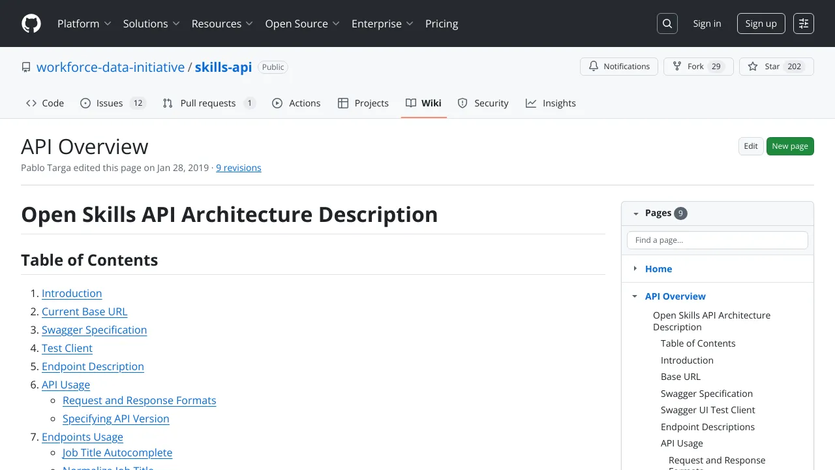
Task: Open the workforce-data-initiative organization link
Action: (x=111, y=67)
